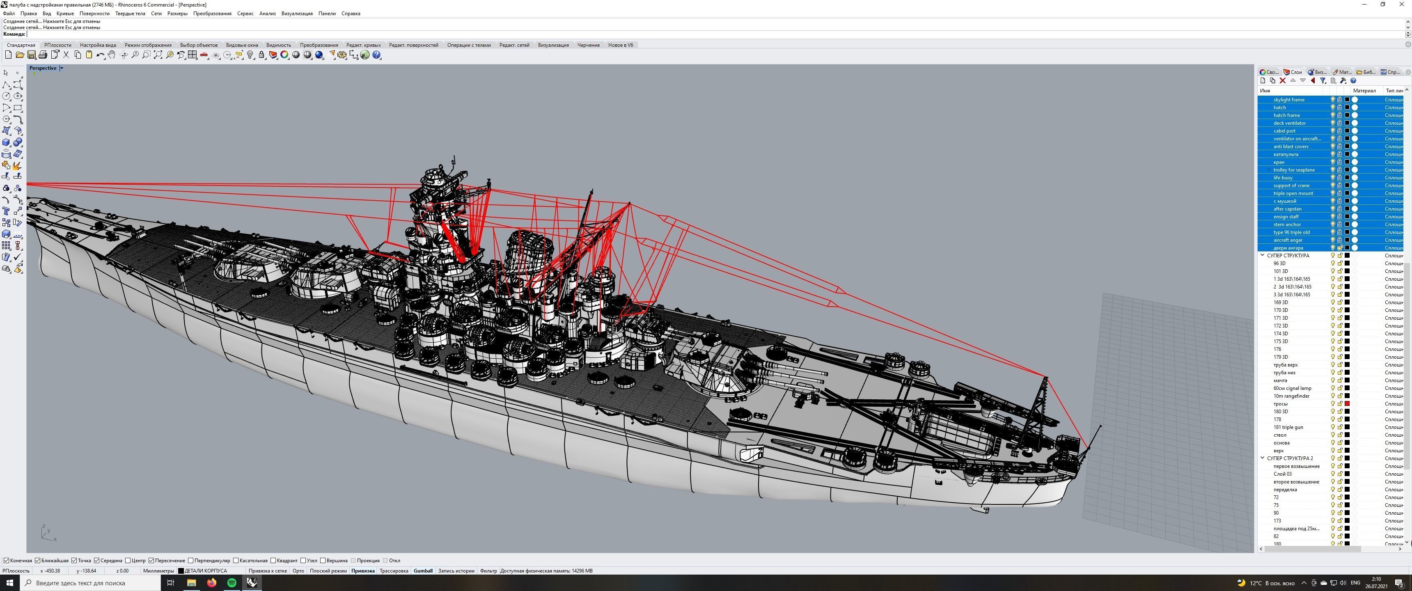This screenshot has height=591, width=1412.
Task: Open the Perspective viewport dropdown arrow
Action: tap(62, 68)
